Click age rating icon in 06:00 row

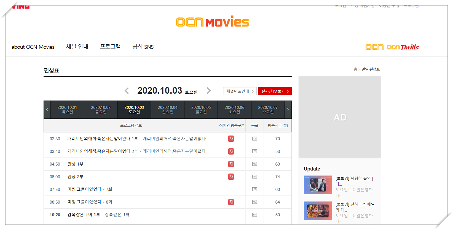coord(255,177)
